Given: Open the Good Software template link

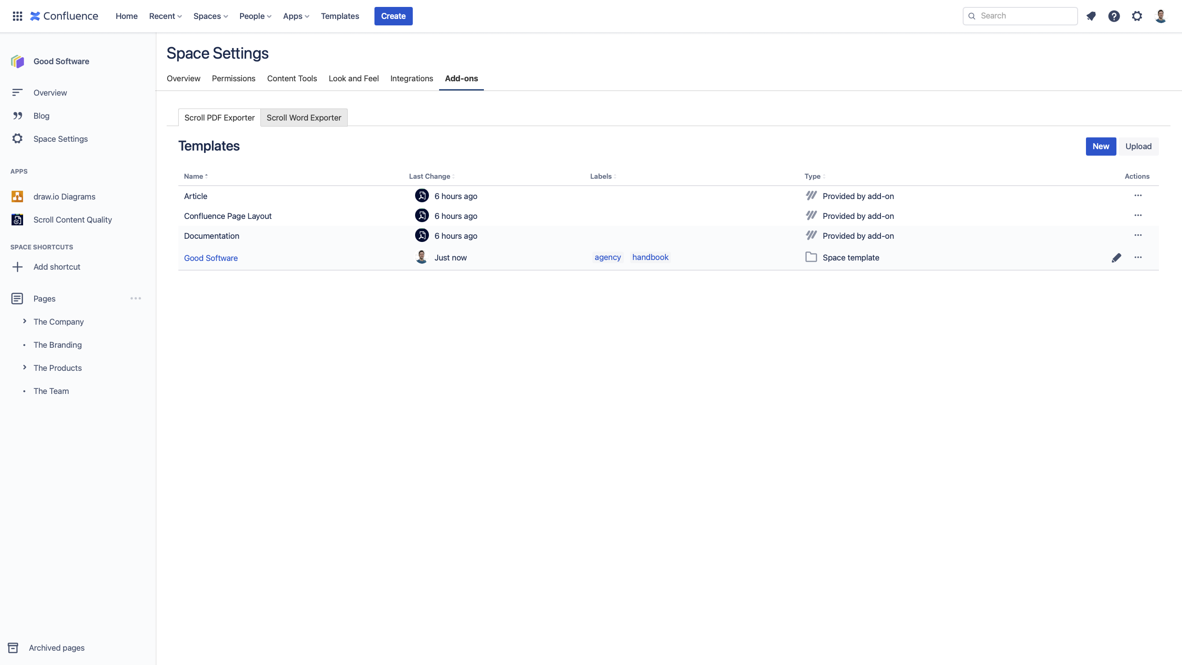Looking at the screenshot, I should click(211, 258).
